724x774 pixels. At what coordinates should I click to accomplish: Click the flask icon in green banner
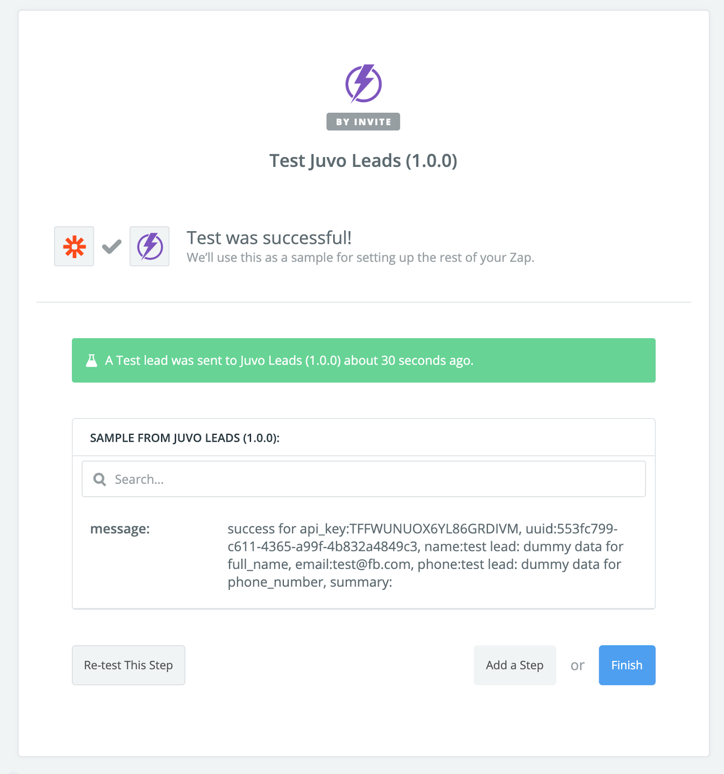coord(91,361)
